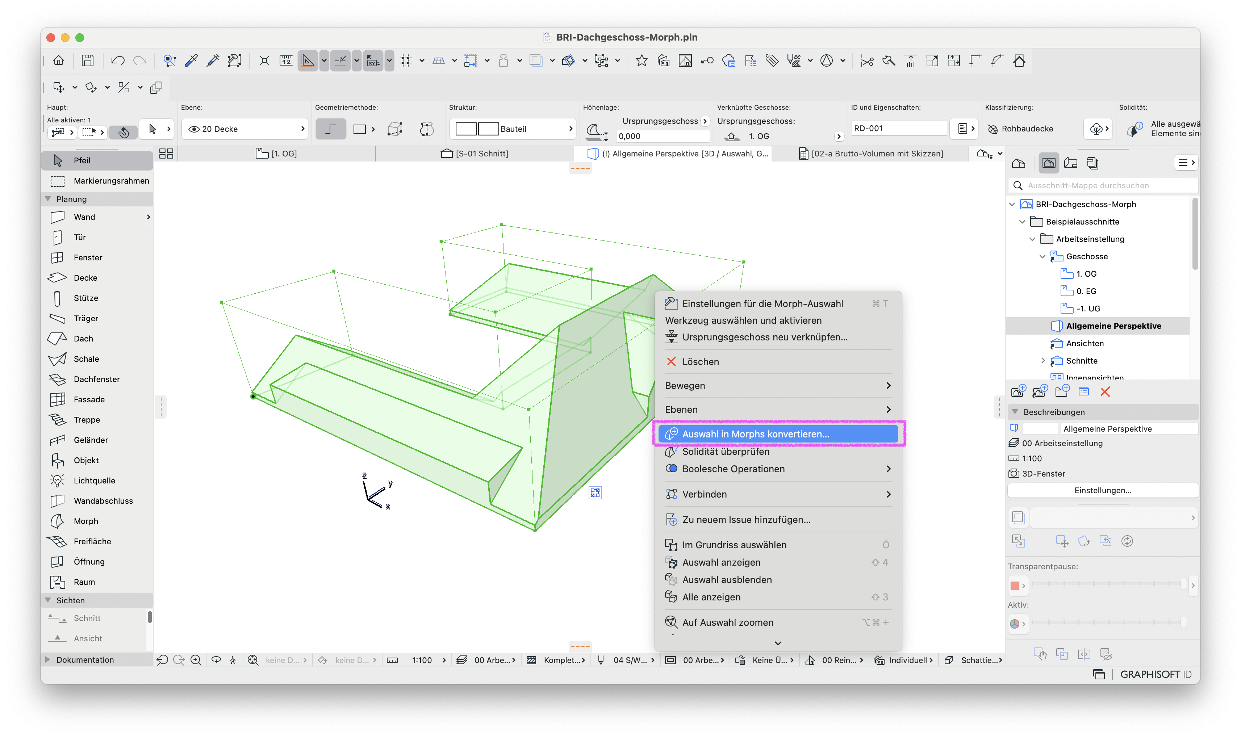Switch to the [1. OG] tab
This screenshot has height=738, width=1241.
point(276,154)
